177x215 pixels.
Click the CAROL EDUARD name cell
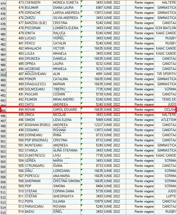66,110
